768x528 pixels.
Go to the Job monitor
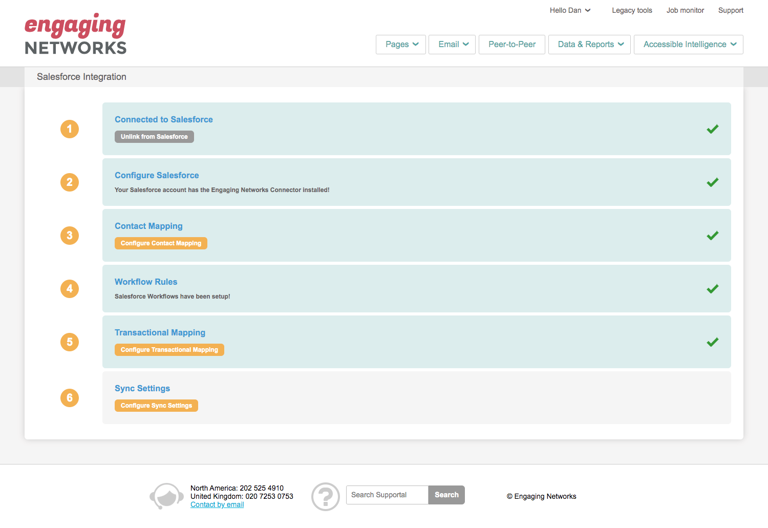(x=685, y=10)
